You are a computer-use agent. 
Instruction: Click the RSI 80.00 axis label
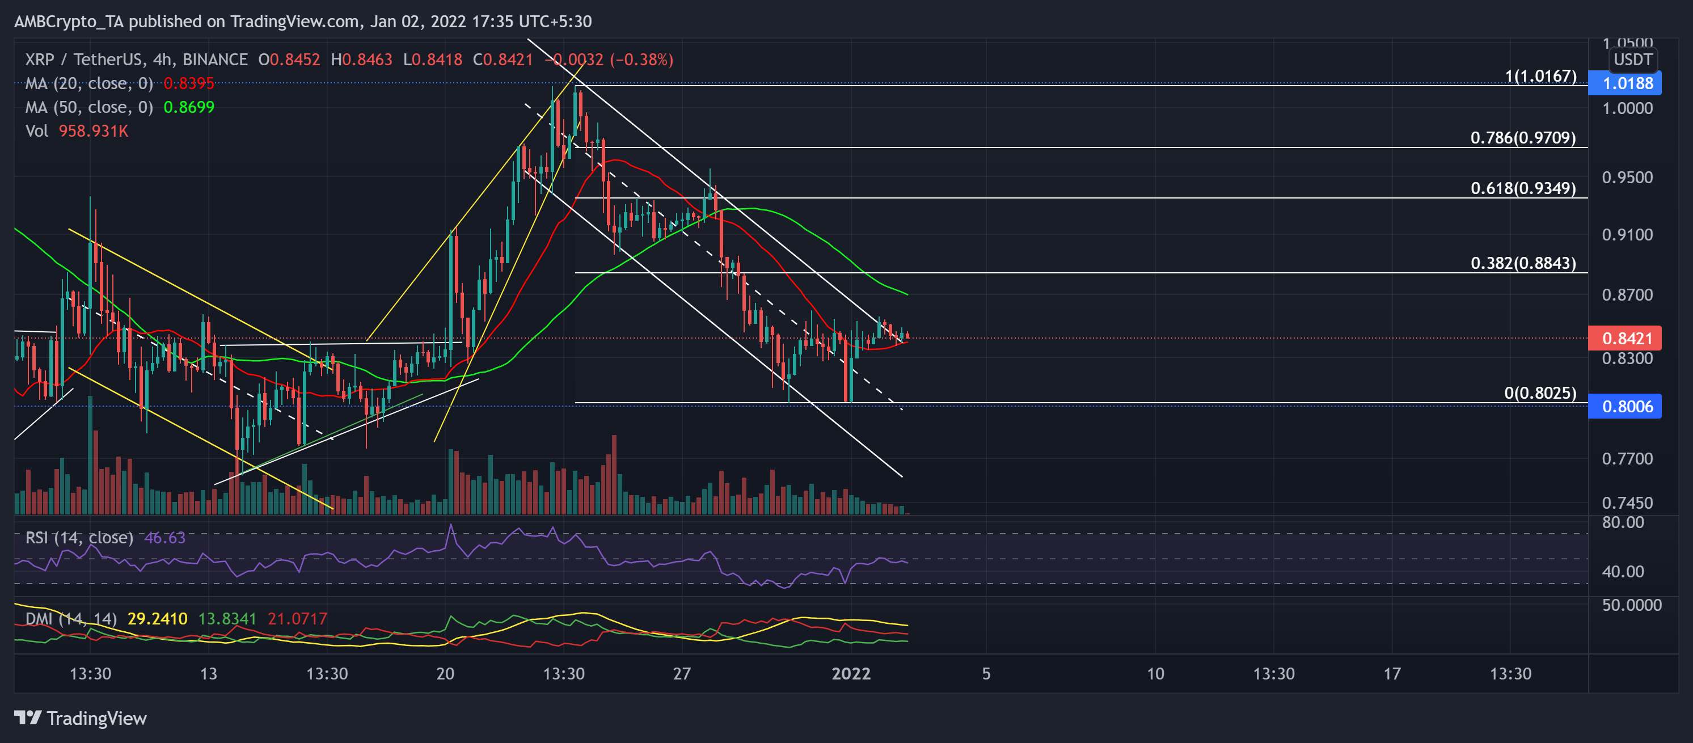pyautogui.click(x=1623, y=522)
